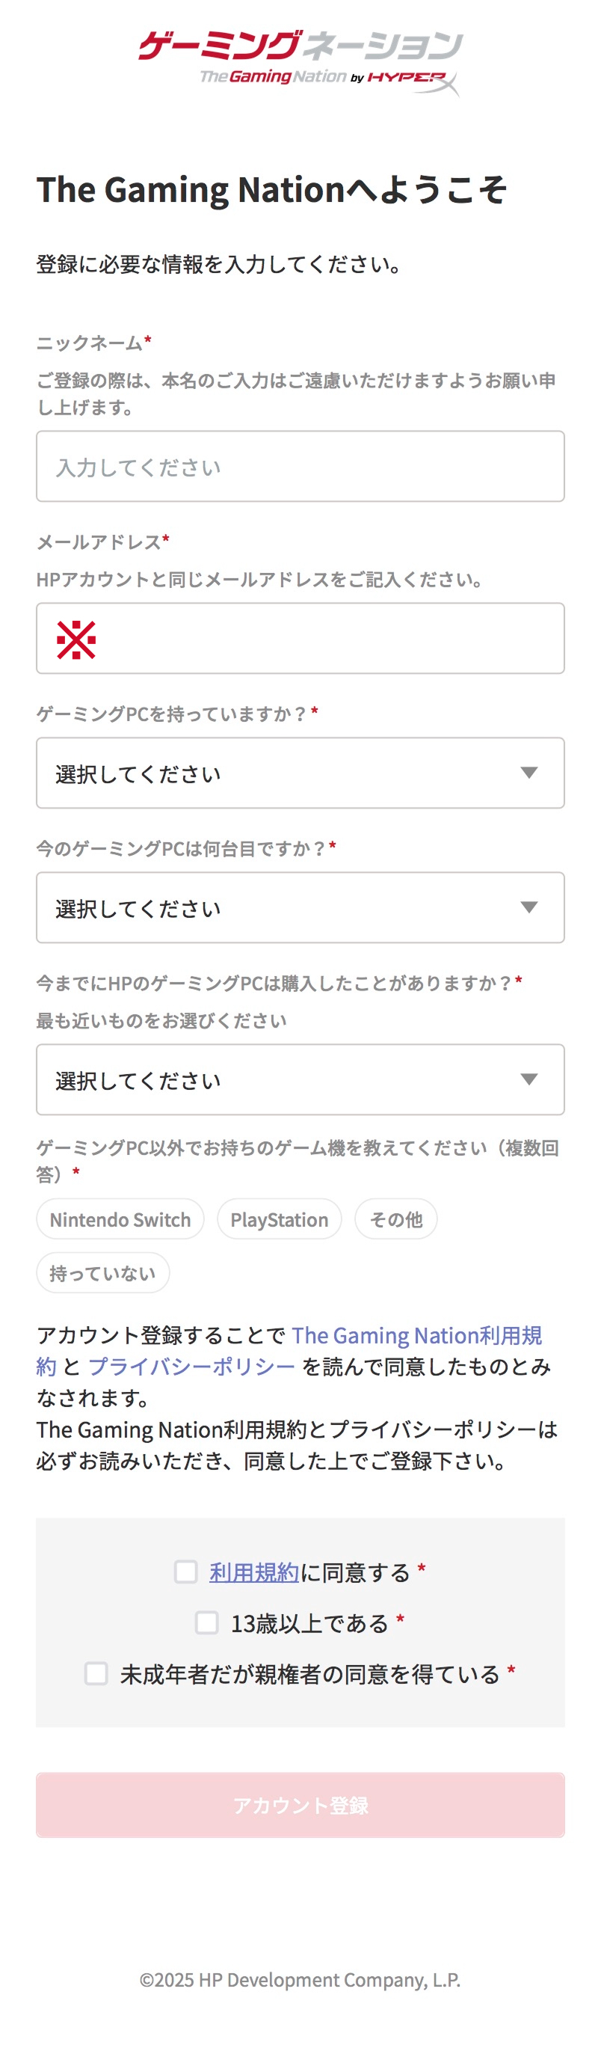
Task: Click the email address input field
Action: 319,639
